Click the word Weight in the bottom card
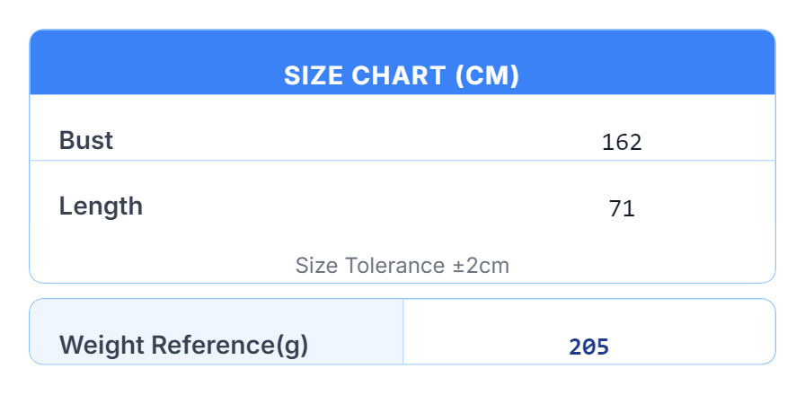The height and width of the screenshot is (395, 805). coord(102,345)
